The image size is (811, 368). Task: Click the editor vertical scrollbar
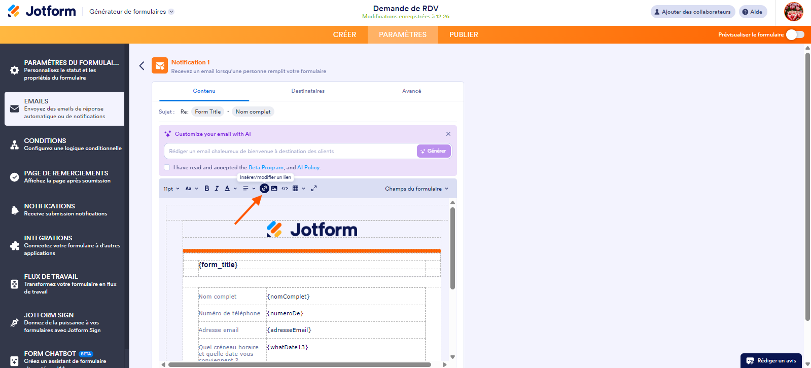453,248
